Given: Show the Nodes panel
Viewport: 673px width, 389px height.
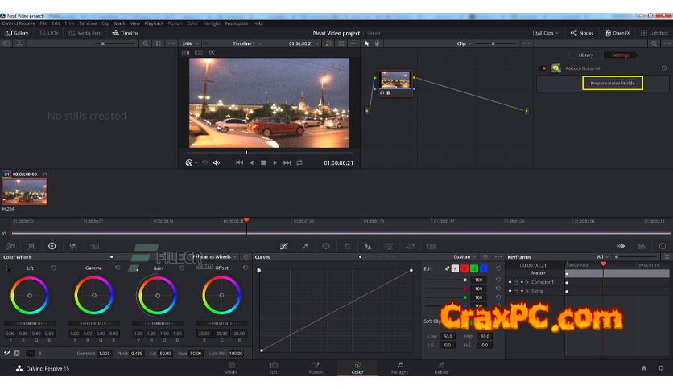Looking at the screenshot, I should (582, 33).
